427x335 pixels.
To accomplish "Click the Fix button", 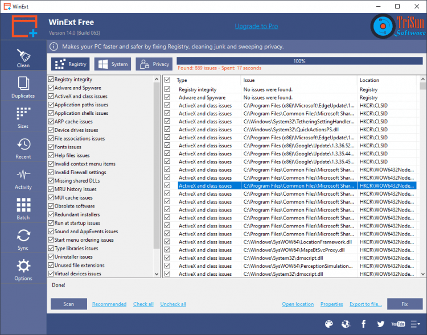I will (405, 304).
